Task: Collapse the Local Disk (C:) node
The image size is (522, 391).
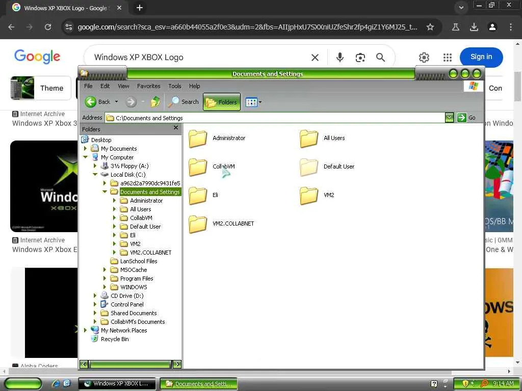Action: (95, 174)
